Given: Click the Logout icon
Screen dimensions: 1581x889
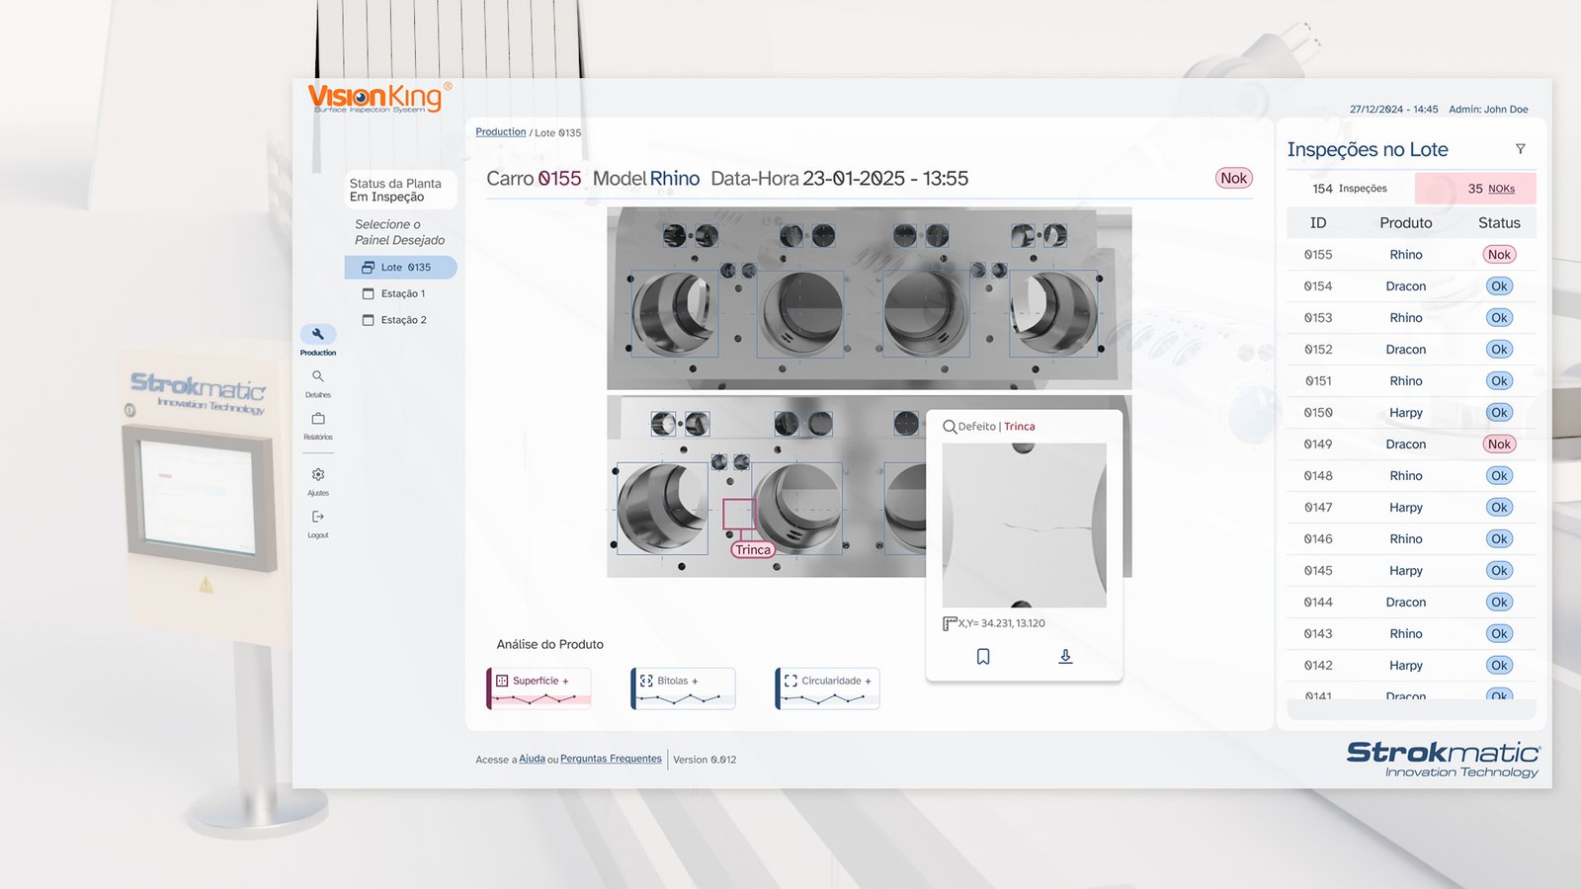Looking at the screenshot, I should (x=317, y=518).
